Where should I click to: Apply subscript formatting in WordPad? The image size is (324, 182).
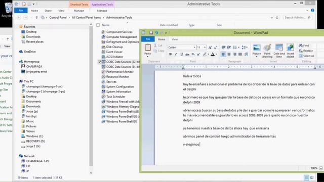(x=193, y=54)
